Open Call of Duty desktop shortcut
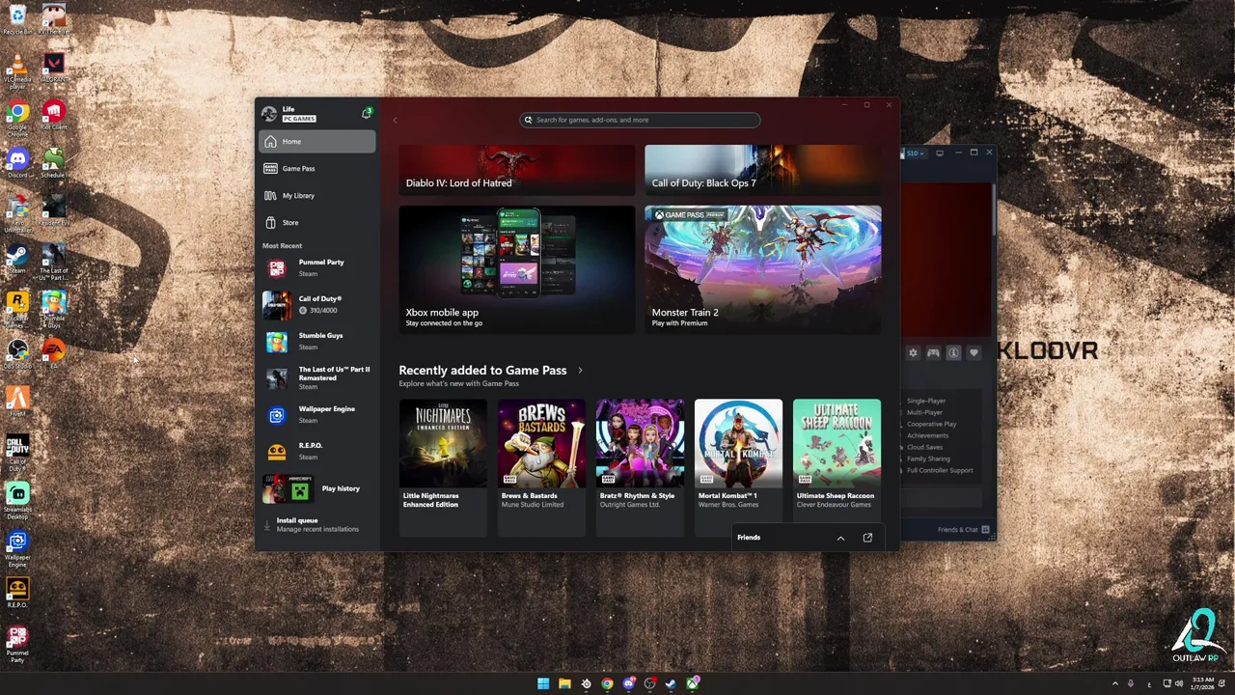 pos(17,454)
